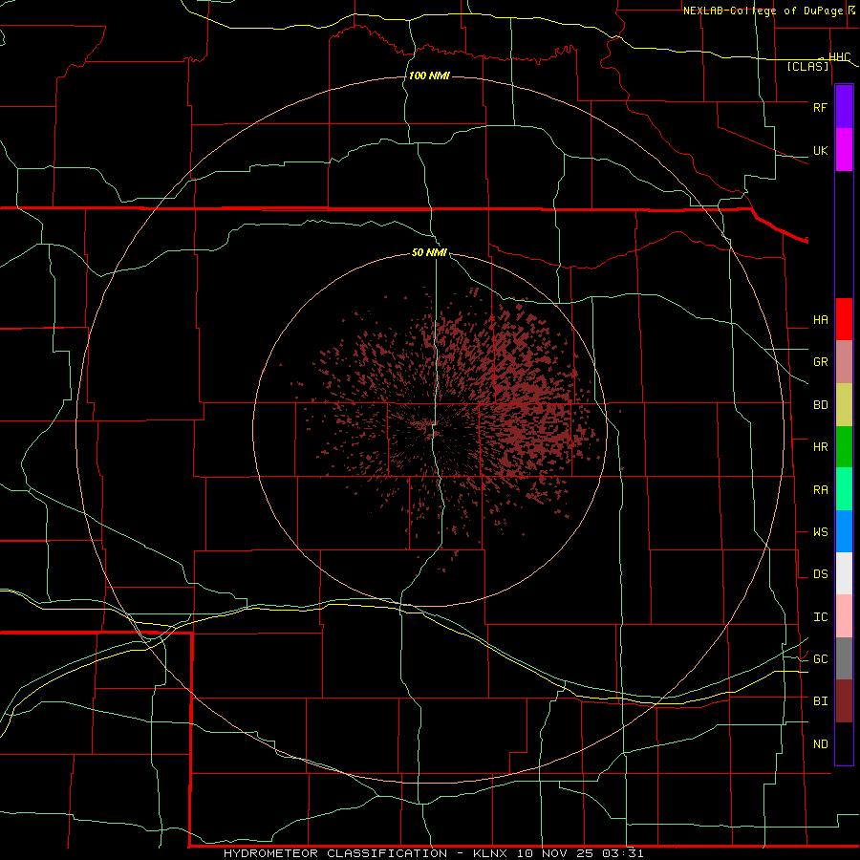
Task: Click the purple RF color swatch
Action: tap(844, 107)
